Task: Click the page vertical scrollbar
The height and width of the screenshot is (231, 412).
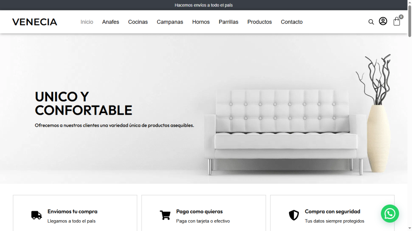Action: 410,115
